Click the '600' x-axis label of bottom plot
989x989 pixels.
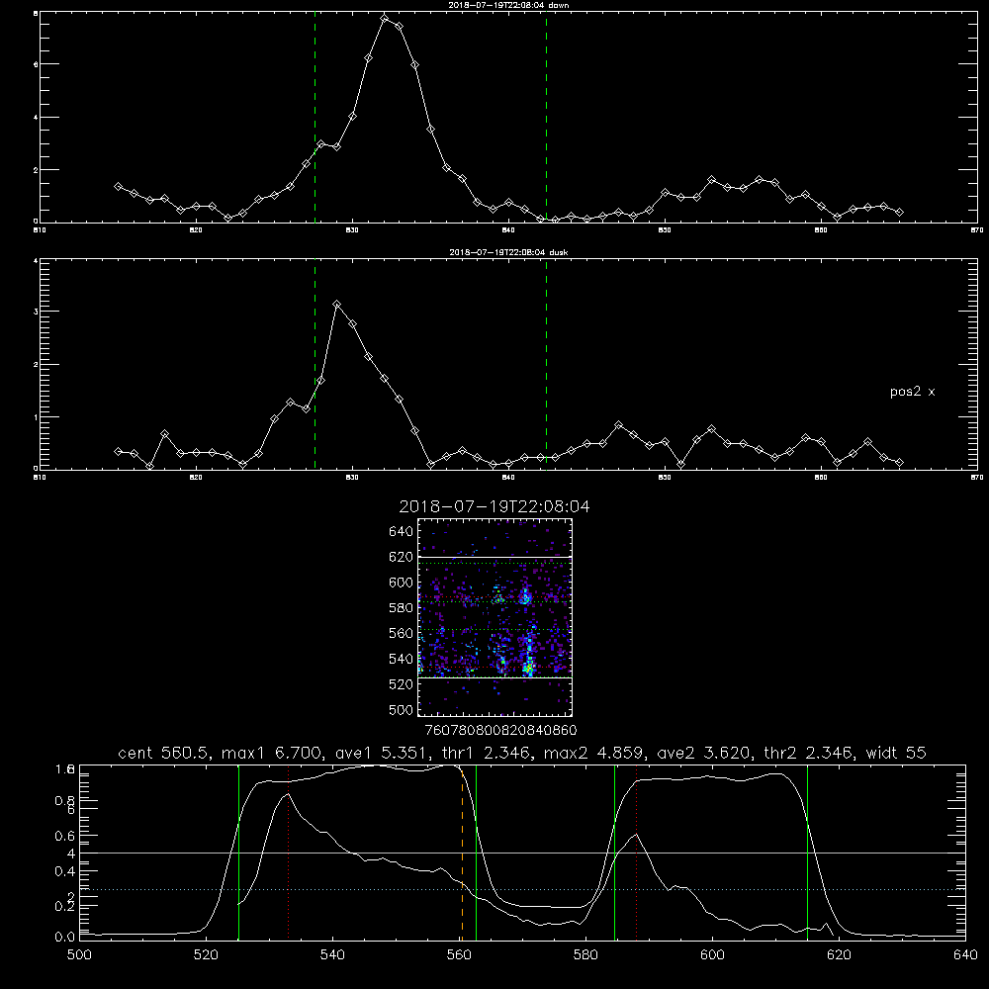point(713,955)
